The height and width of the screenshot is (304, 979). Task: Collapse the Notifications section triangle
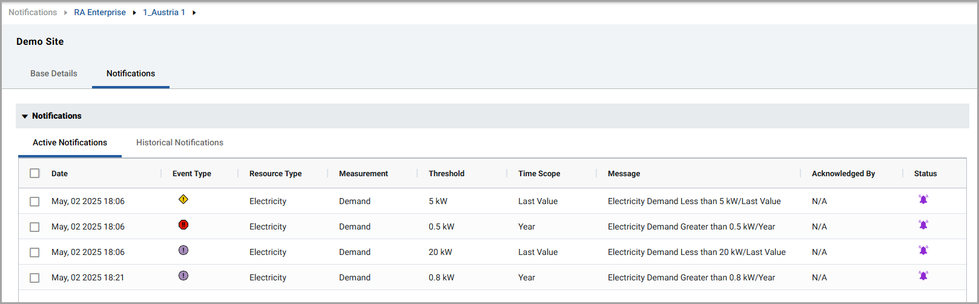pyautogui.click(x=25, y=116)
